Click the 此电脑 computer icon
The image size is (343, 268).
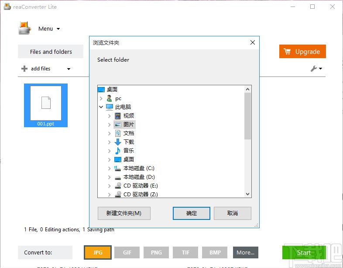pos(110,107)
